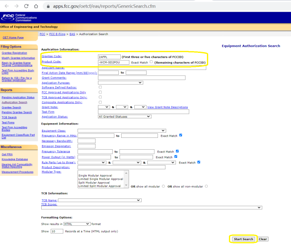Reload the page with refresh icon

click(27, 6)
